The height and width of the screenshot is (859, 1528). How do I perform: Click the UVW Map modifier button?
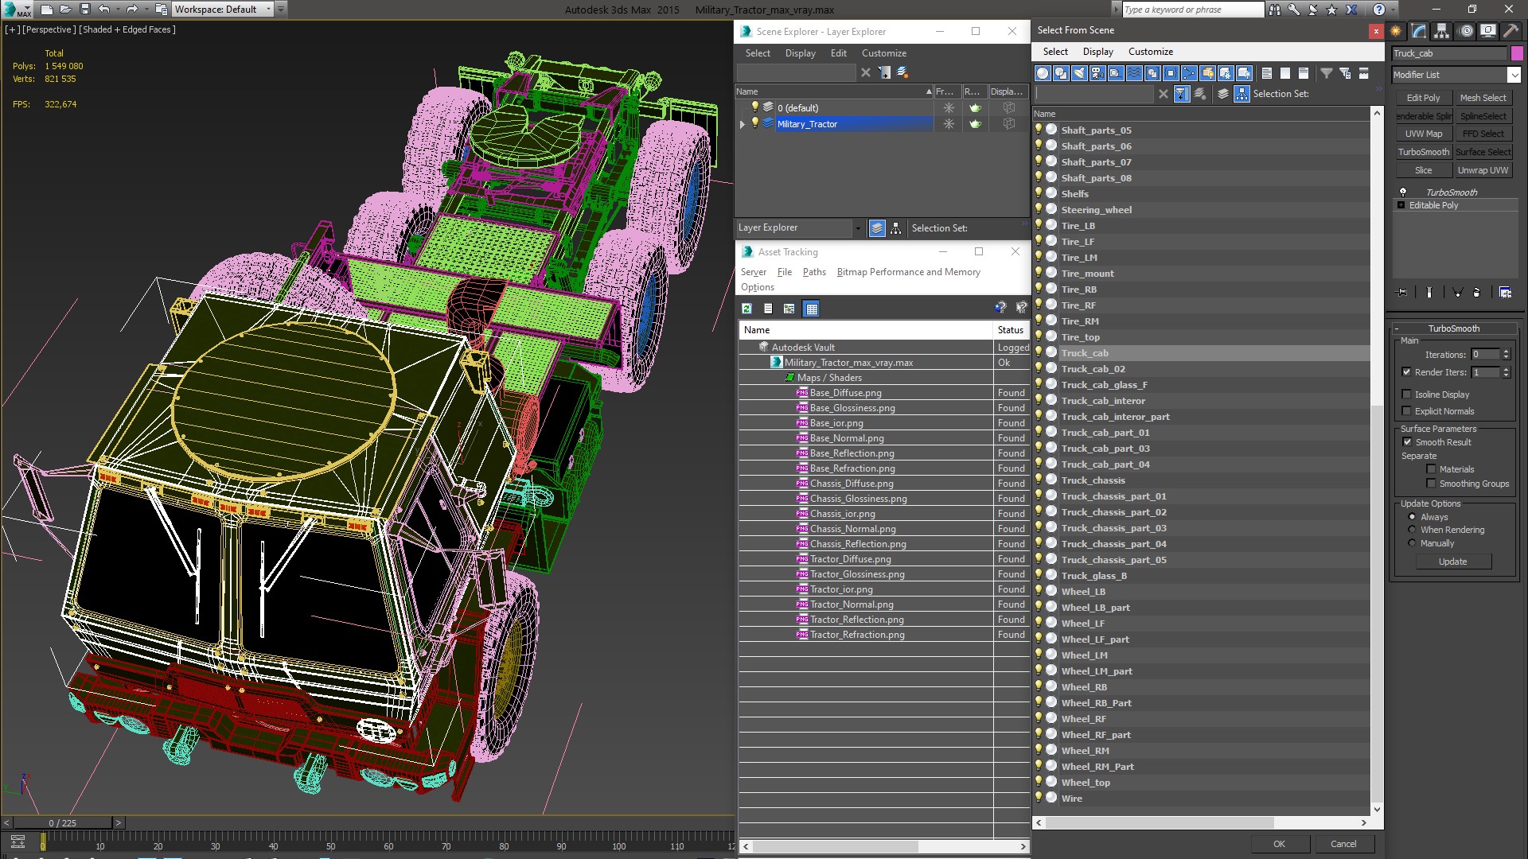(1423, 134)
